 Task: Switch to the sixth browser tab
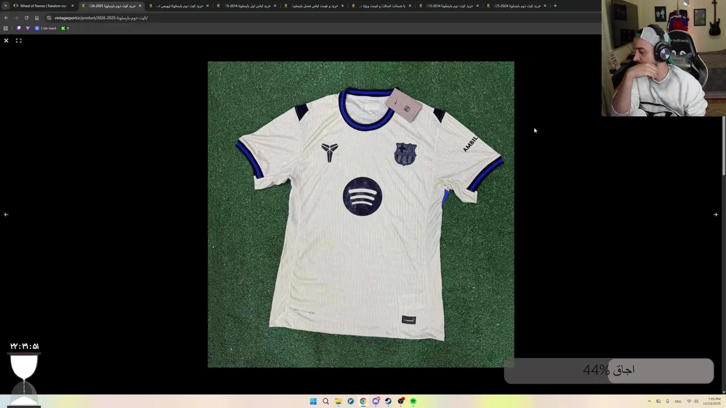382,6
